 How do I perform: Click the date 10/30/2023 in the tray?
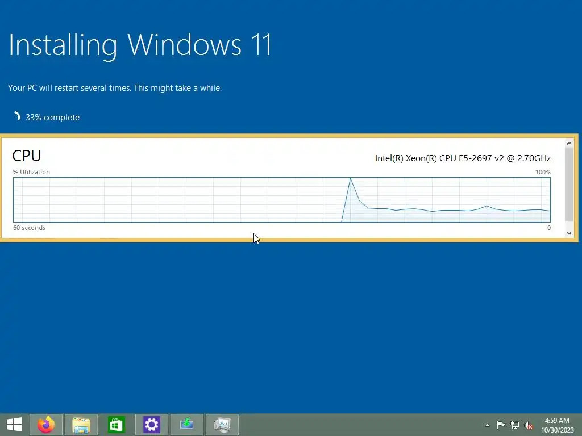pyautogui.click(x=557, y=430)
